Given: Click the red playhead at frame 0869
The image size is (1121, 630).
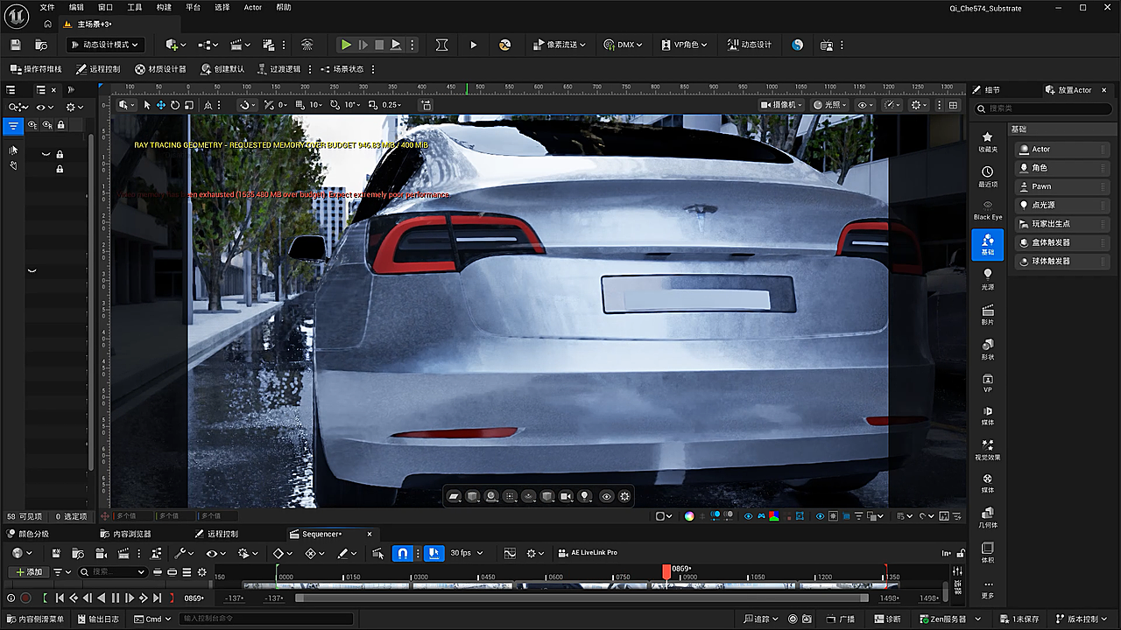Looking at the screenshot, I should 666,571.
